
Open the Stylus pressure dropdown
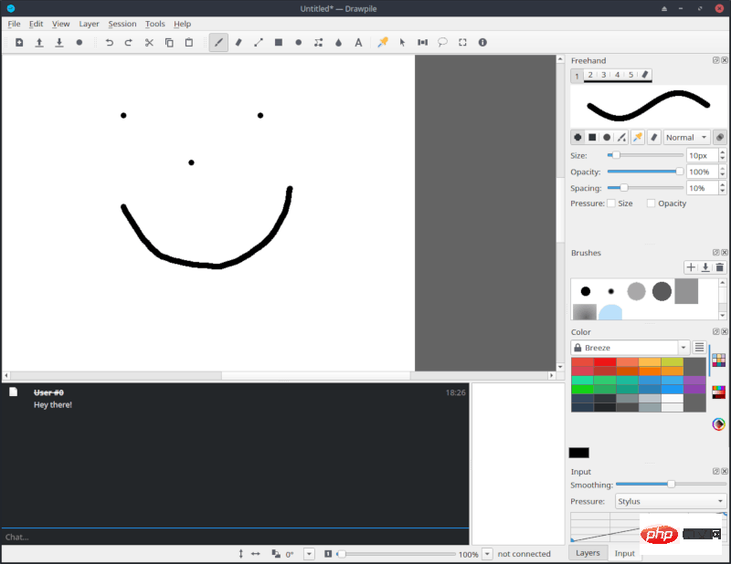coord(670,501)
